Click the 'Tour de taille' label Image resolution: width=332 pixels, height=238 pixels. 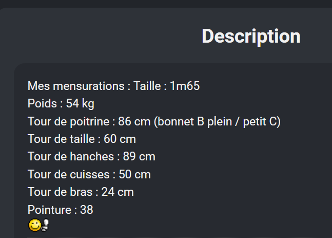[61, 139]
